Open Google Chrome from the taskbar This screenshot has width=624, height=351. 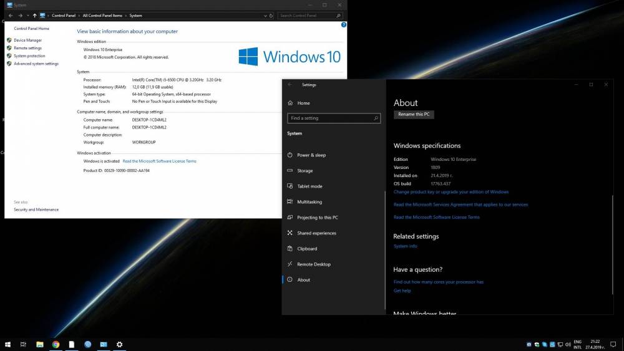56,344
